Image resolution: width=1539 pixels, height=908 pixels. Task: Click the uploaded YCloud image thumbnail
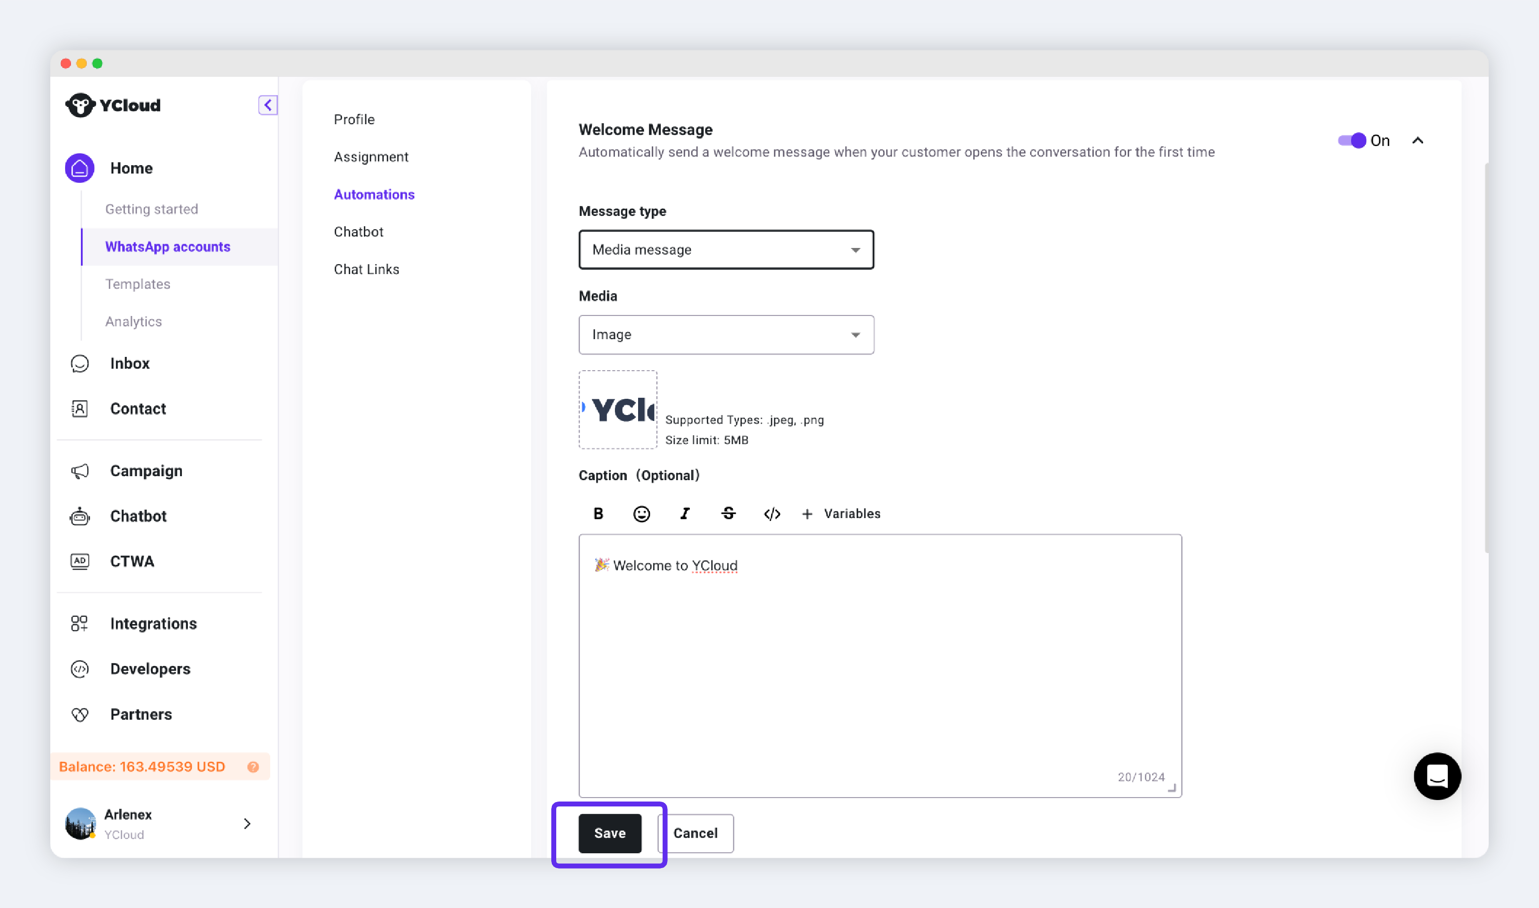point(617,409)
